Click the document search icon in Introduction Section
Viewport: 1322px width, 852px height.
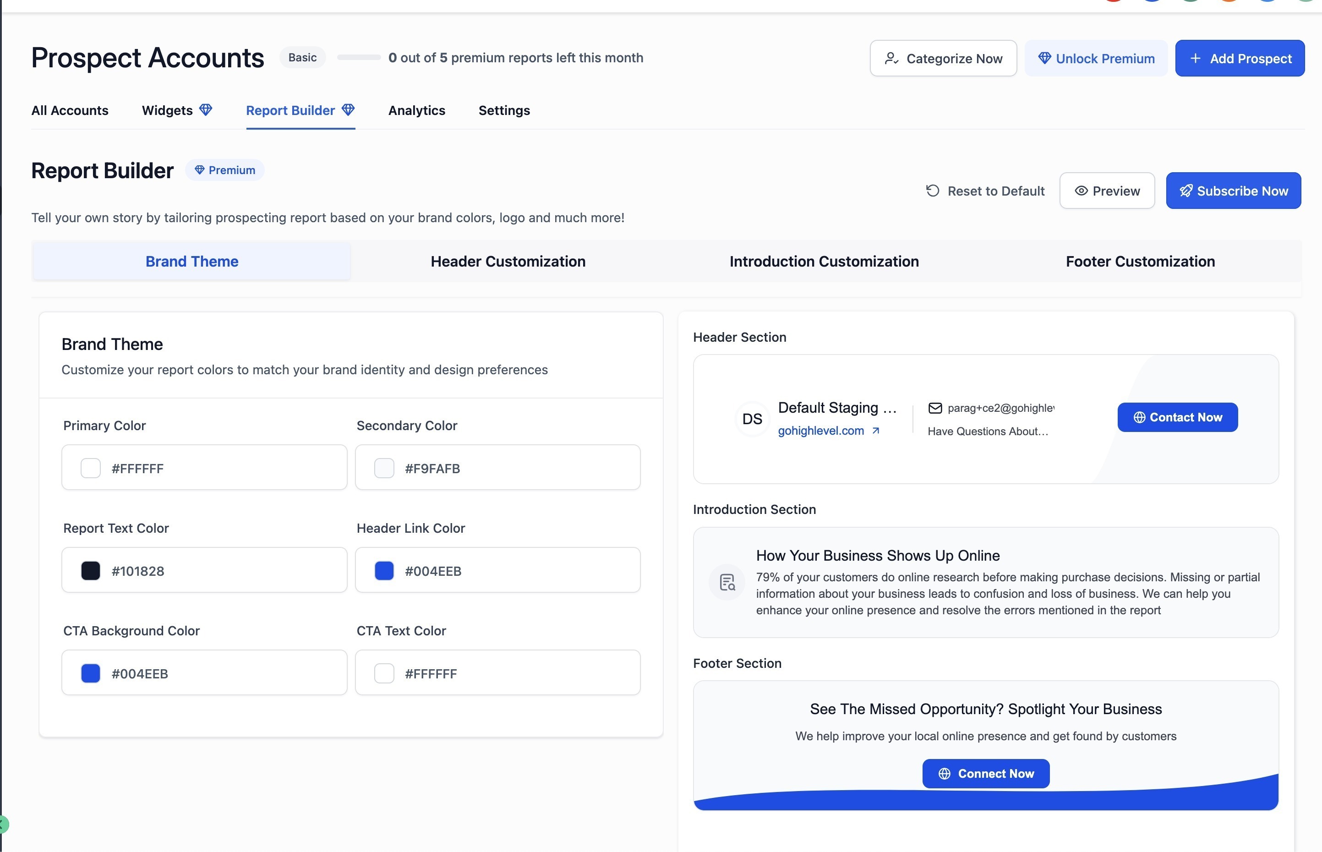coord(727,582)
